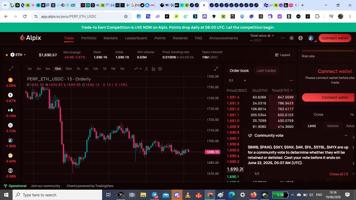
Task: Select the 1m timeframe
Action: click(x=30, y=69)
